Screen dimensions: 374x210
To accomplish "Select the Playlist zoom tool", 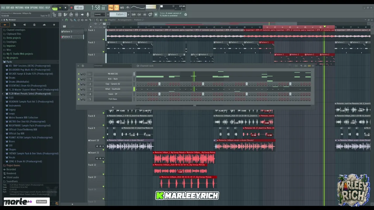I will (97, 20).
